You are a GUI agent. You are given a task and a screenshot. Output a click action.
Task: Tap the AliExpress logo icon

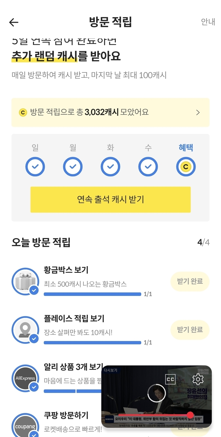[25, 378]
